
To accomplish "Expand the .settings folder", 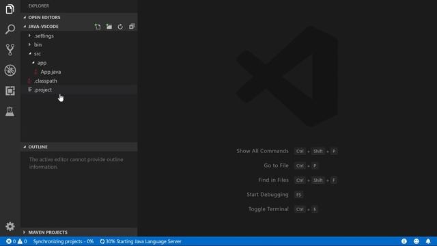I will coord(29,36).
